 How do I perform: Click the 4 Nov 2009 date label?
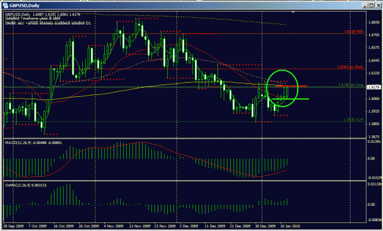pyautogui.click(x=113, y=226)
